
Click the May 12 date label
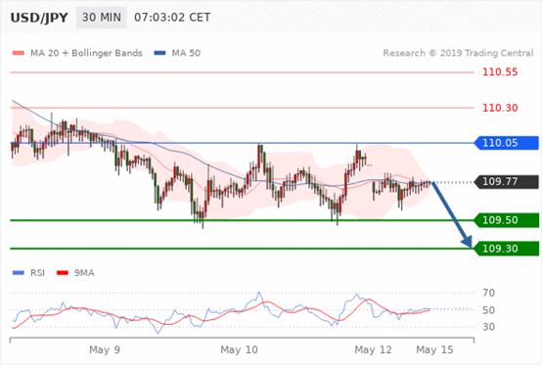click(x=374, y=349)
